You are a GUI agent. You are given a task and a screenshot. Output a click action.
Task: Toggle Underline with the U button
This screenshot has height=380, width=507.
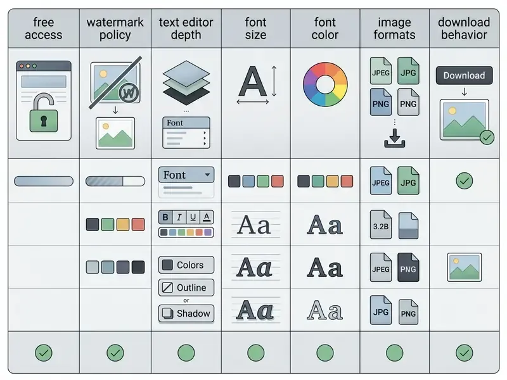tap(193, 217)
